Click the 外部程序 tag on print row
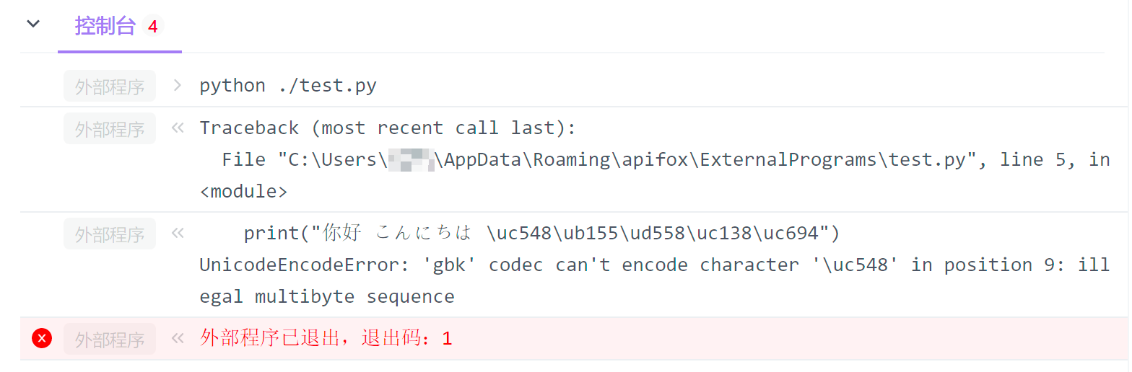Screen dimensions: 1132x372 tap(110, 234)
